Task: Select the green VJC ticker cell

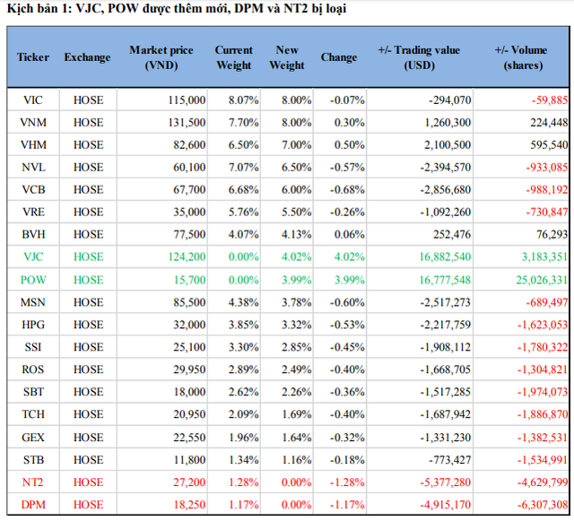Action: 33,256
